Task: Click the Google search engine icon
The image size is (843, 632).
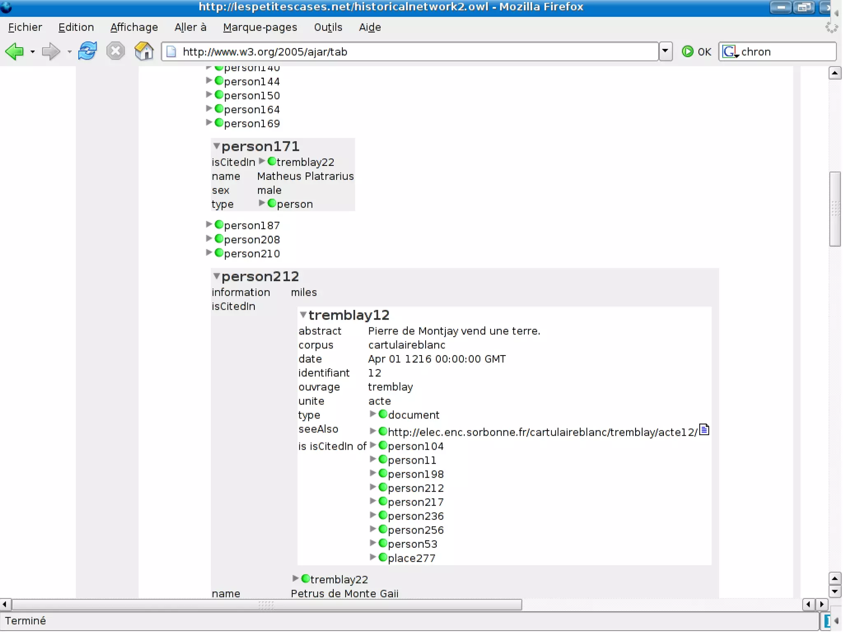Action: tap(729, 51)
